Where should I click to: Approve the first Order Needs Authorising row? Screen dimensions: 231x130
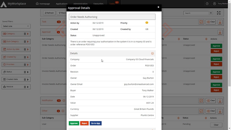[x=216, y=46]
